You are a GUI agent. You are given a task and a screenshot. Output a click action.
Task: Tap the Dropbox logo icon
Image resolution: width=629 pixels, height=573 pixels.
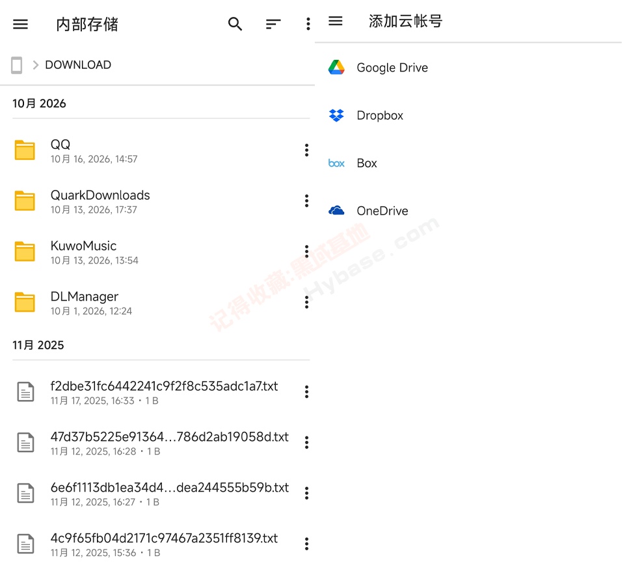336,116
